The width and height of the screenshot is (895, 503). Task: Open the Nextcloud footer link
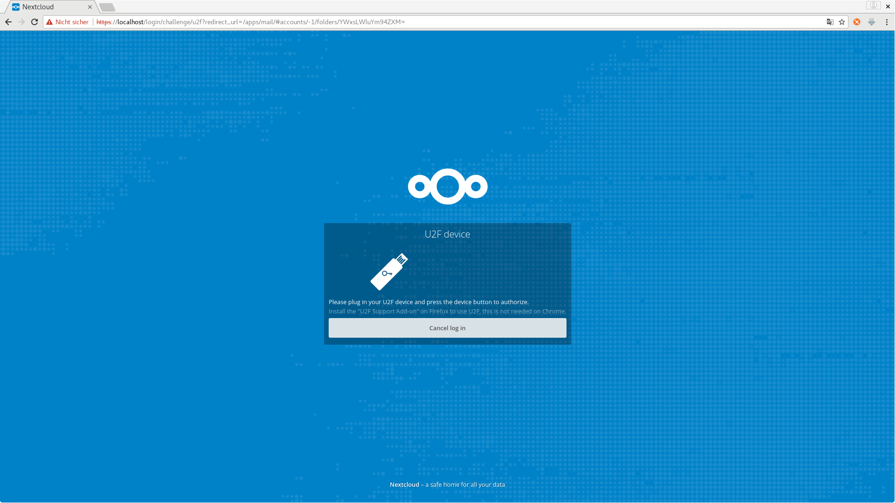point(404,484)
